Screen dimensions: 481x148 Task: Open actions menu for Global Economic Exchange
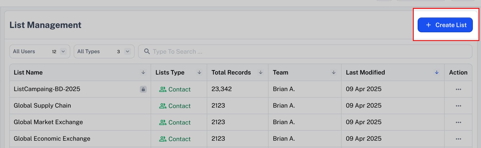[x=458, y=139]
